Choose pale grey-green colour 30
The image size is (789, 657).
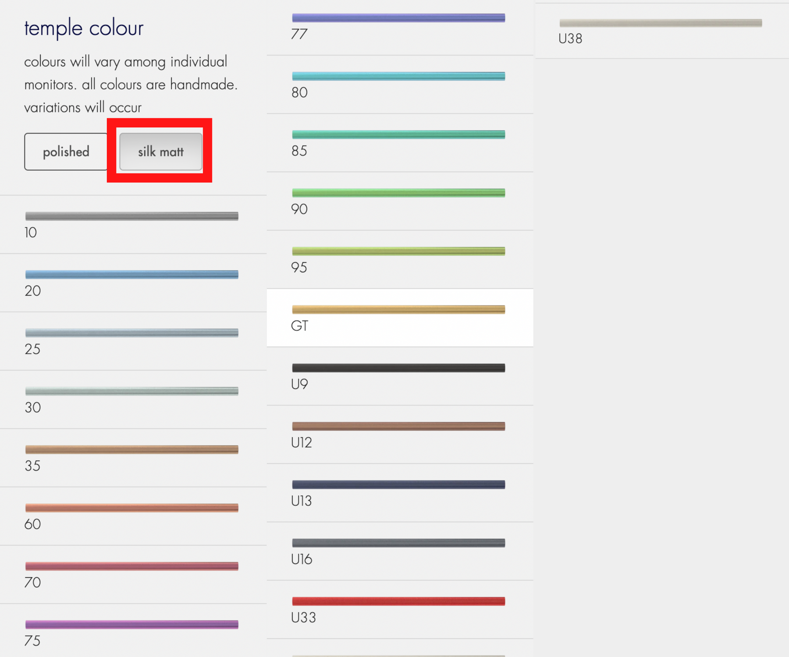tap(131, 399)
